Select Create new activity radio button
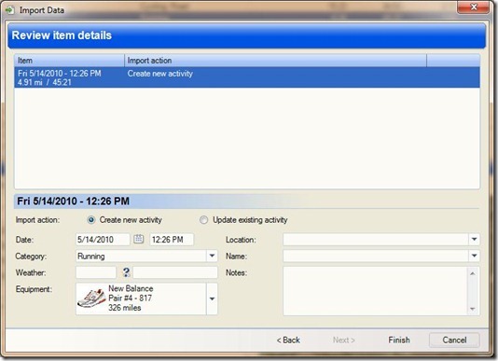This screenshot has height=361, width=498. [91, 220]
